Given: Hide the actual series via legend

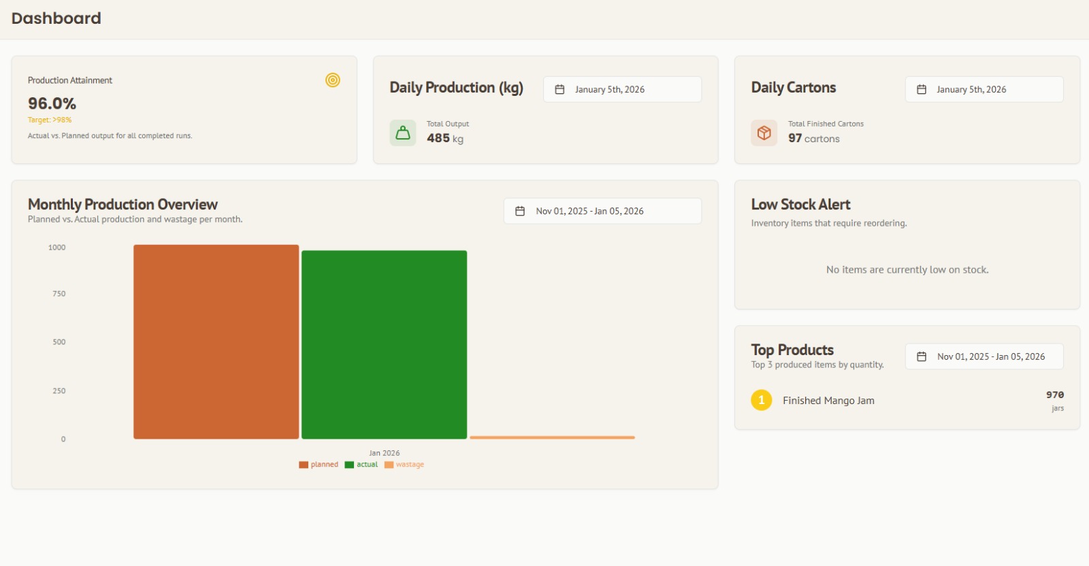Looking at the screenshot, I should coord(361,465).
